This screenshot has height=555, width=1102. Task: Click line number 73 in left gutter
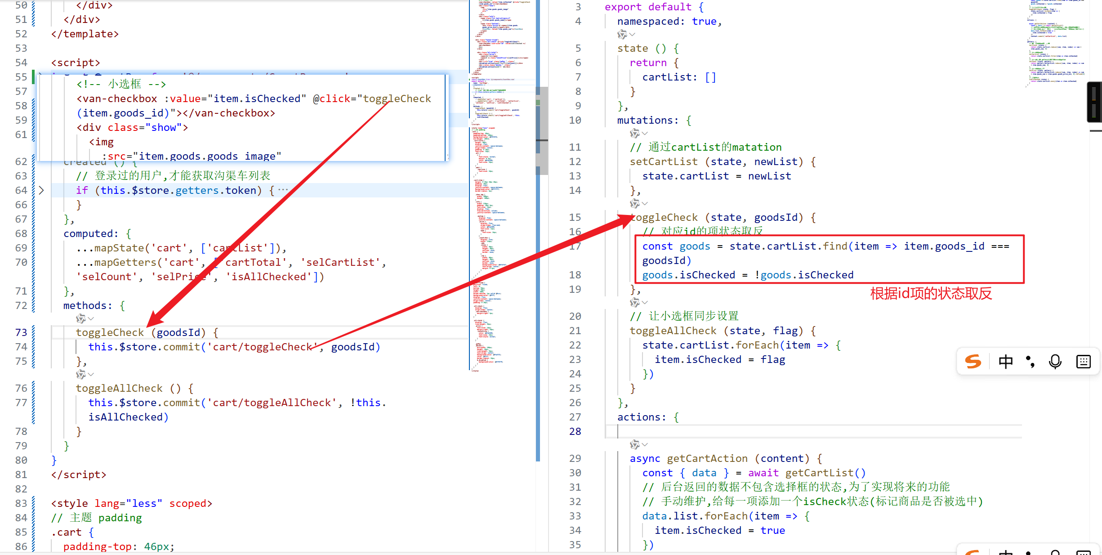point(21,332)
